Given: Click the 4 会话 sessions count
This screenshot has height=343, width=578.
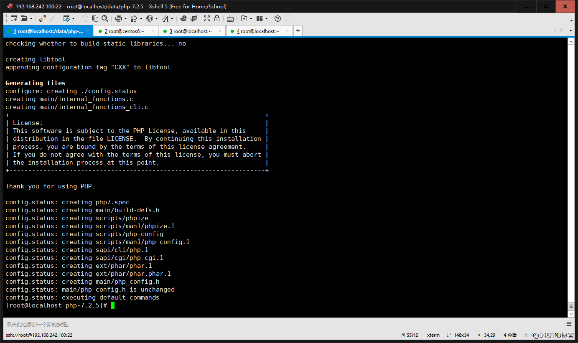Looking at the screenshot, I should (510, 335).
